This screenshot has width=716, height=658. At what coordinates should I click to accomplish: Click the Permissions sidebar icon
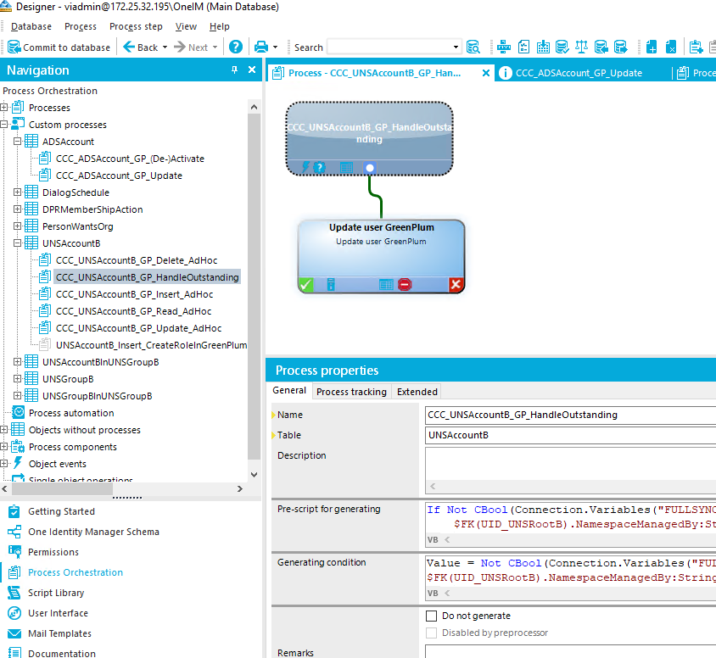click(17, 552)
